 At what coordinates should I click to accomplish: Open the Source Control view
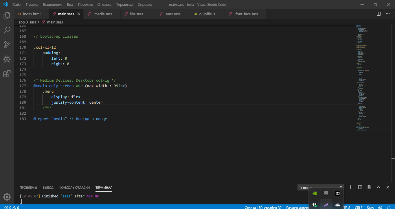[7, 45]
